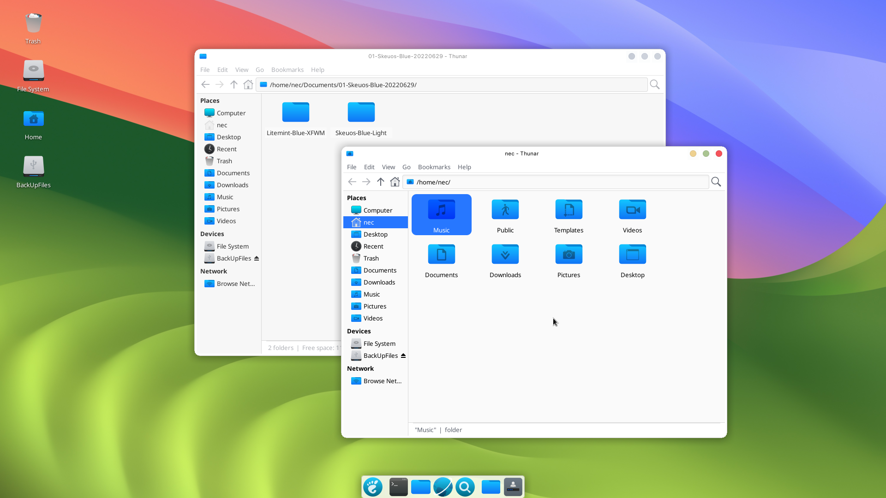Open the Litemint-Blue-XFWM folder

296,119
